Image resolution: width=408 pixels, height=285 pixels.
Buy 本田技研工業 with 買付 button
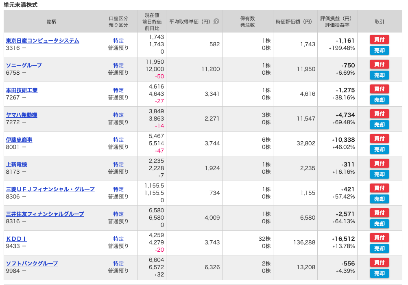click(380, 89)
